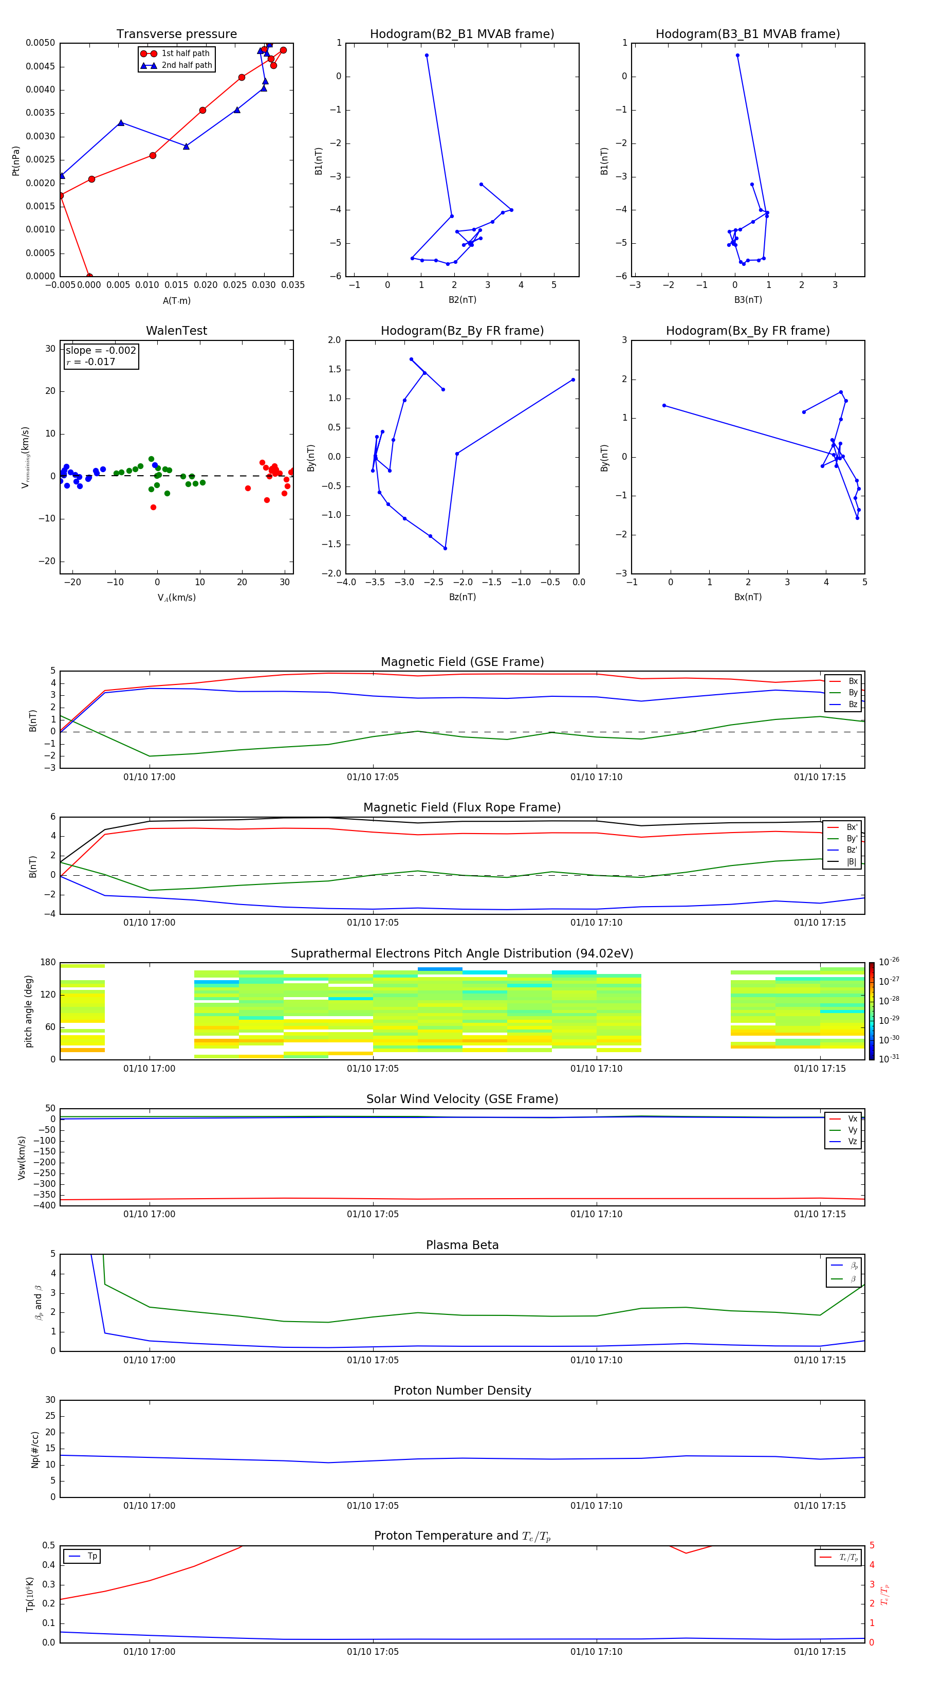Click the red Te/Tp legend entry

[839, 1558]
